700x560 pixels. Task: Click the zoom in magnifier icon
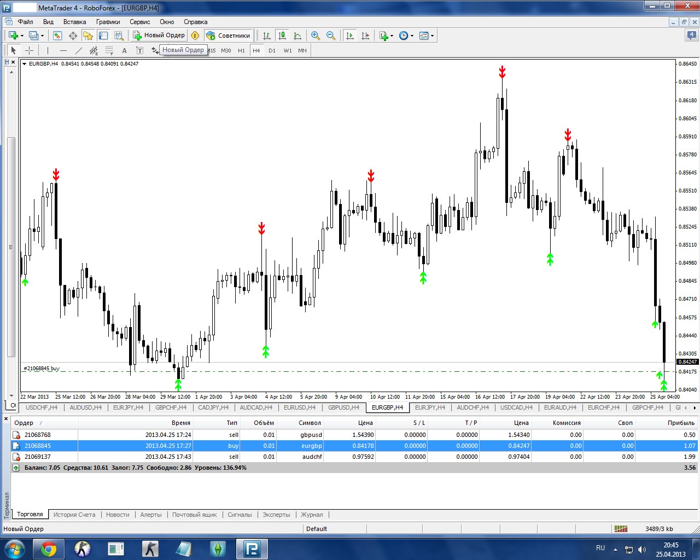(x=316, y=36)
